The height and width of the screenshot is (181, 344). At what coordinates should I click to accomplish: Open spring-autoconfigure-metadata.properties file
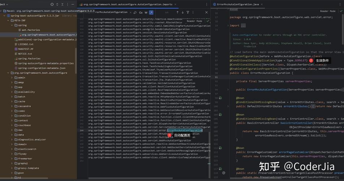(44, 63)
